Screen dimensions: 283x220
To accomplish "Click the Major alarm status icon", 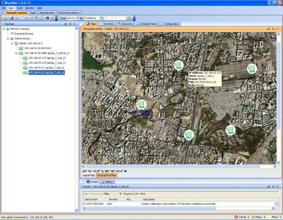I will (253, 217).
